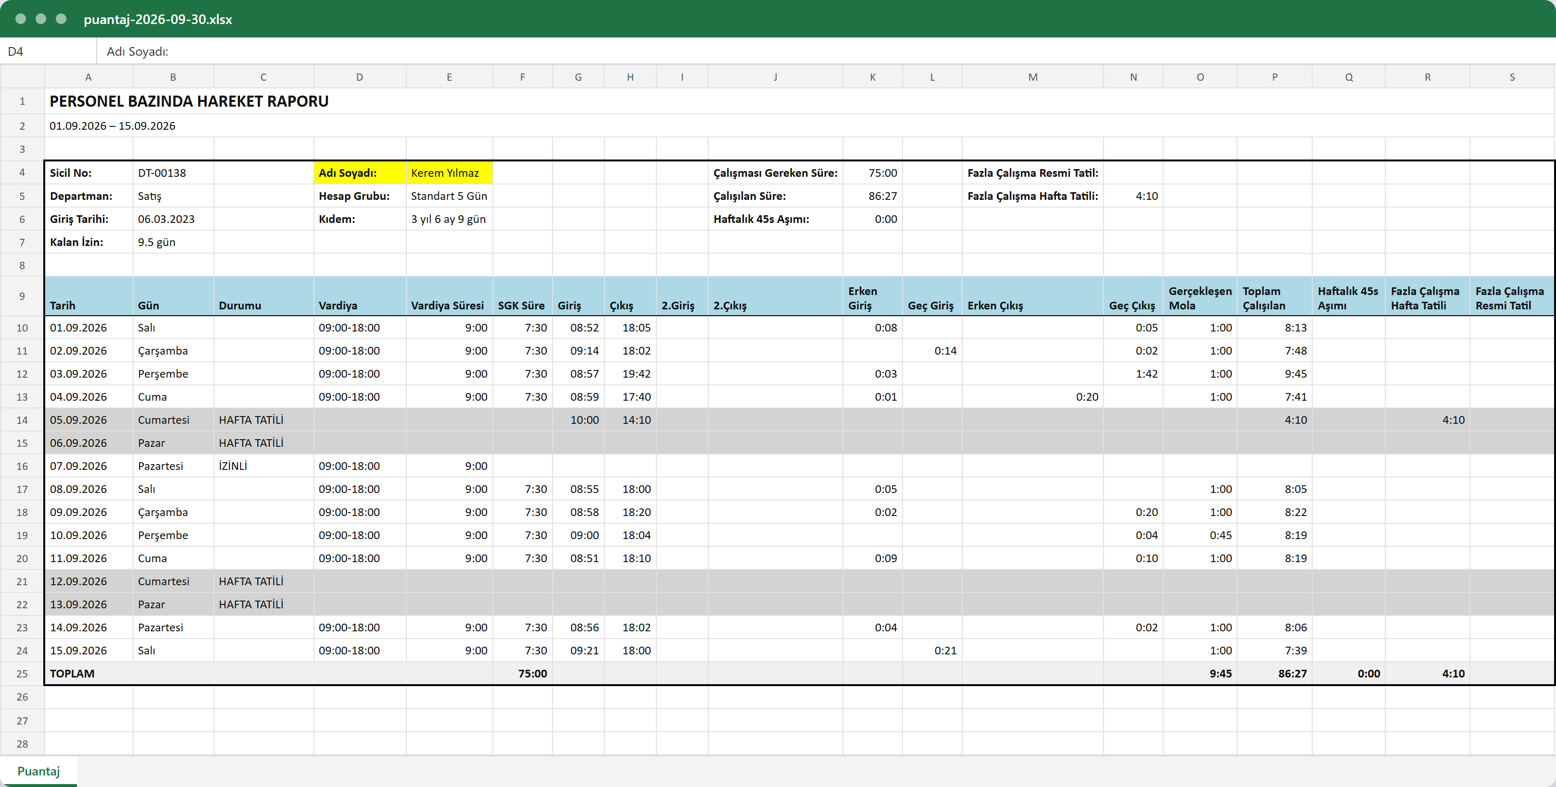Select row 25 header
This screenshot has height=787, width=1556.
(x=22, y=674)
